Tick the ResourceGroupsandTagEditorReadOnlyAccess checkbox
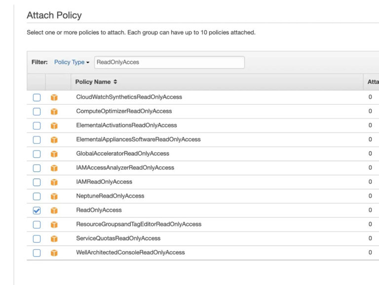The height and width of the screenshot is (285, 379). click(37, 225)
